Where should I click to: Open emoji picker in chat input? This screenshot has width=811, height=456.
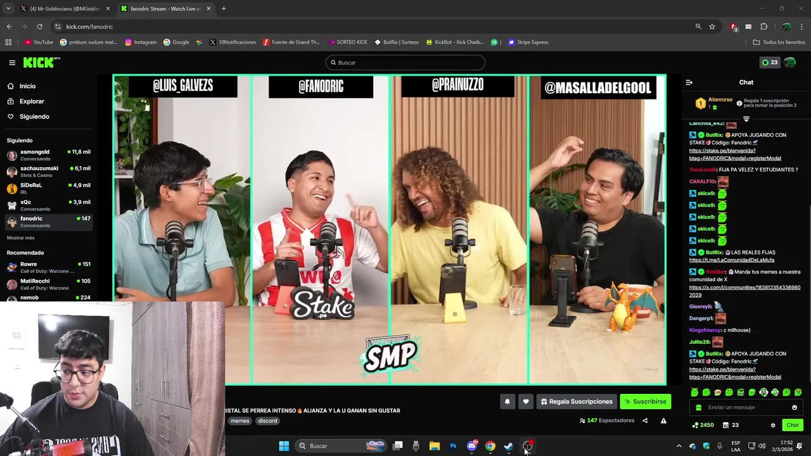795,407
